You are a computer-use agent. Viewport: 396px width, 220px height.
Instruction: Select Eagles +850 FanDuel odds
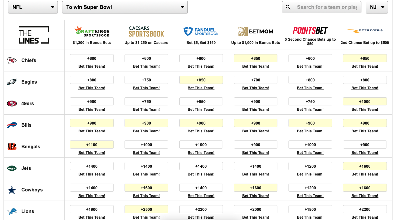click(x=201, y=80)
